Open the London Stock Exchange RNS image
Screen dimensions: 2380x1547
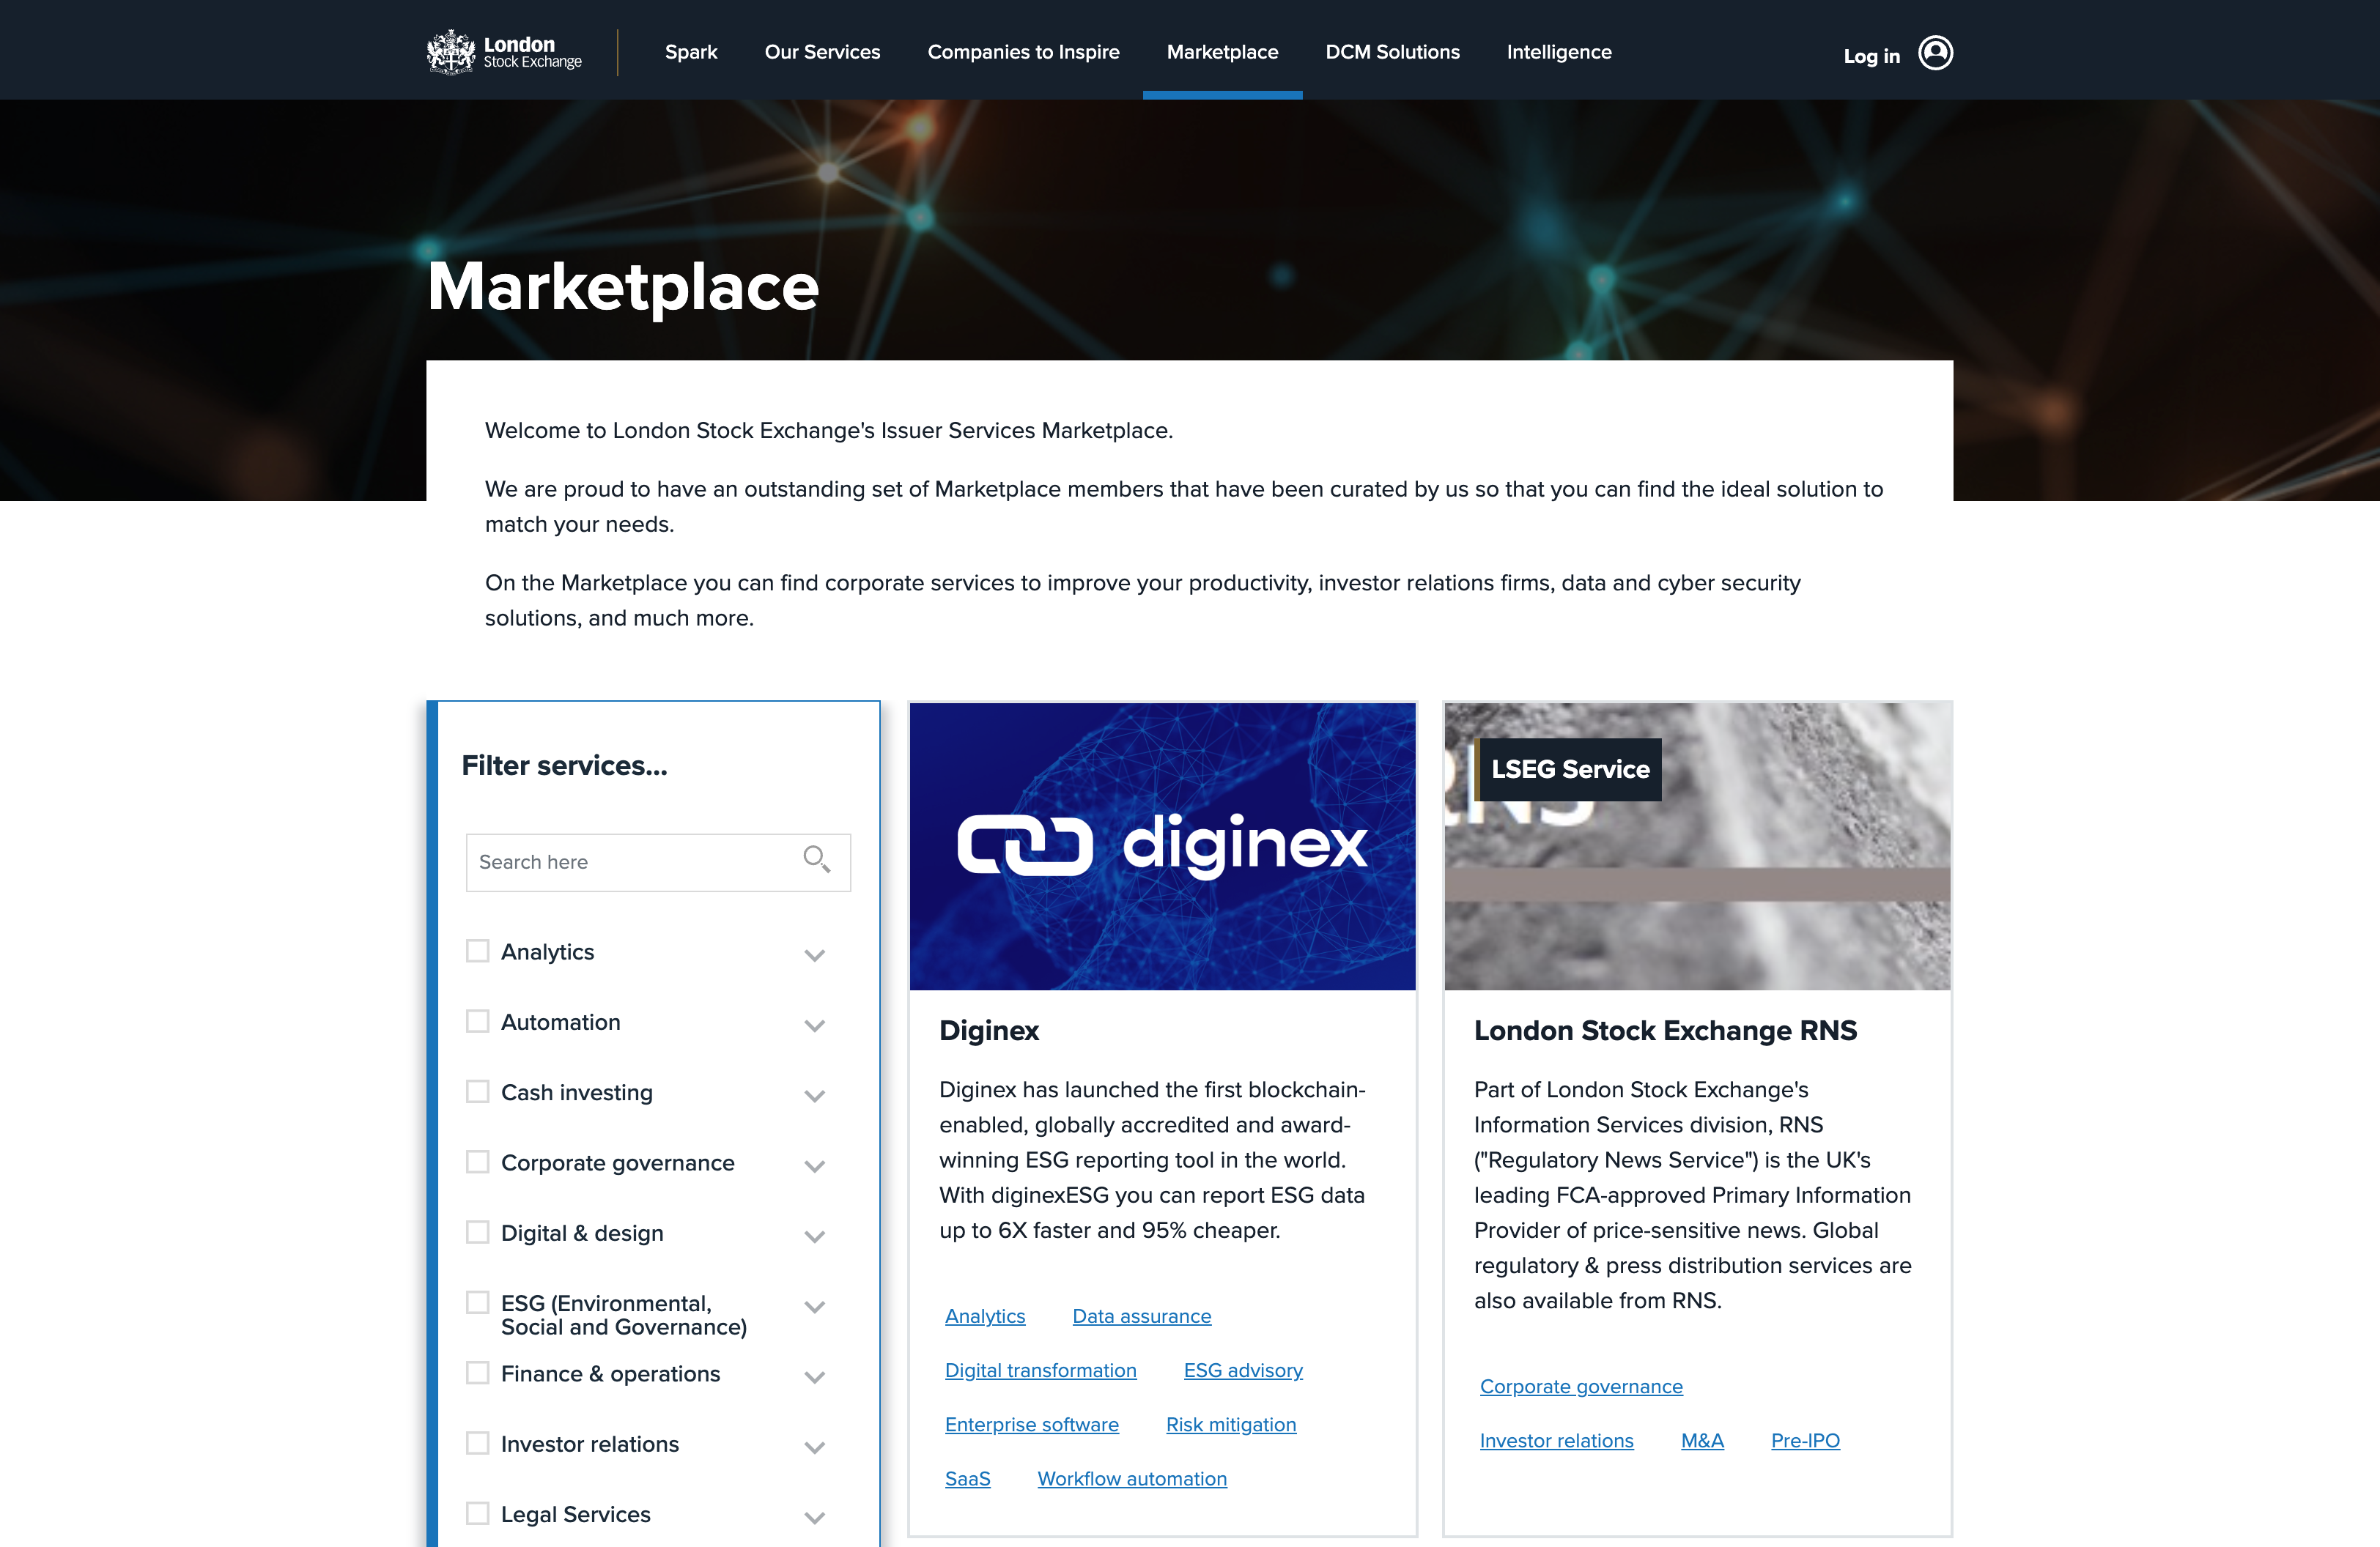(1697, 845)
